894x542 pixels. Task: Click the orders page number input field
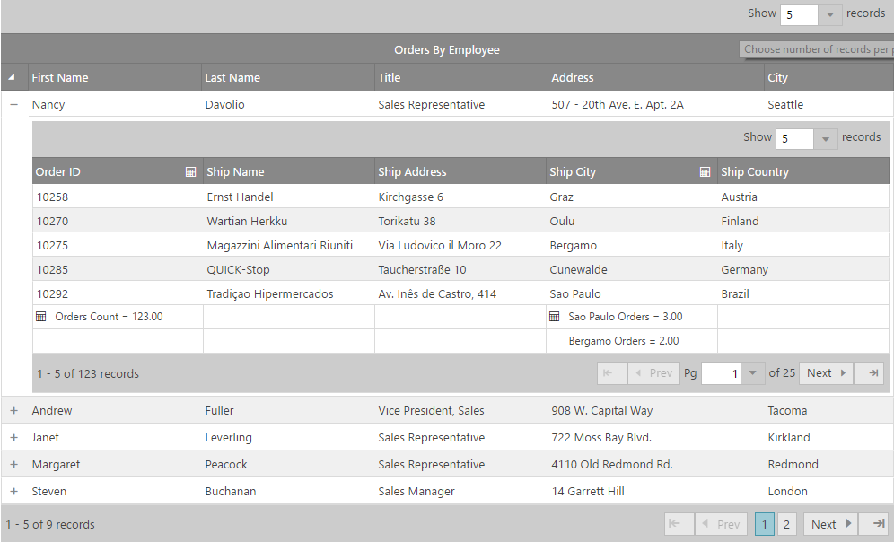pyautogui.click(x=722, y=373)
